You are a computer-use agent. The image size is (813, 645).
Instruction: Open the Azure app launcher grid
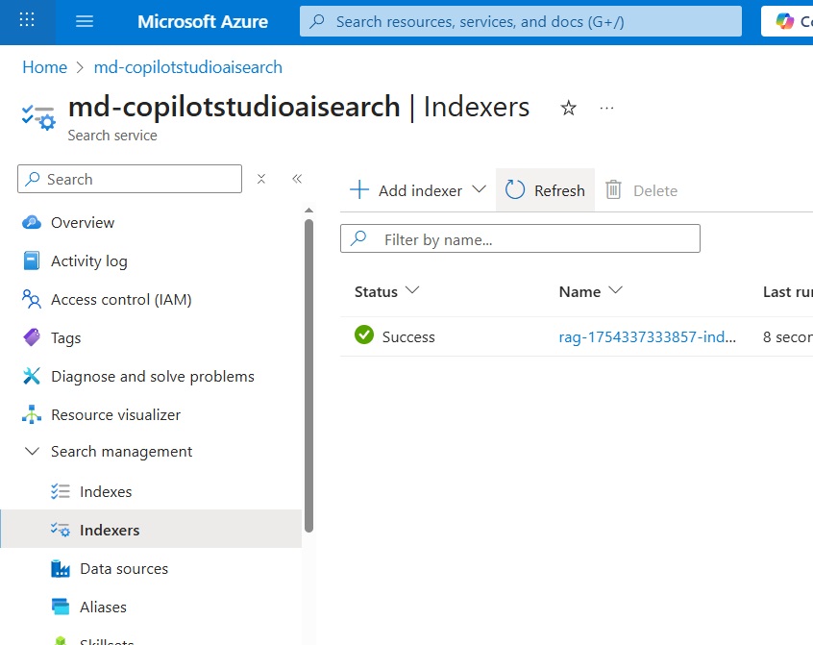(x=27, y=21)
